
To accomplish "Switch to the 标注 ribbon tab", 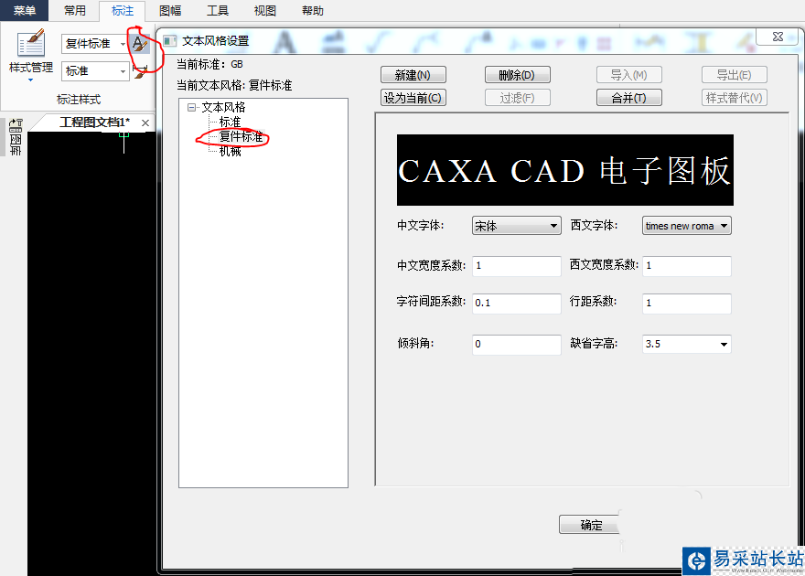I will tap(123, 10).
